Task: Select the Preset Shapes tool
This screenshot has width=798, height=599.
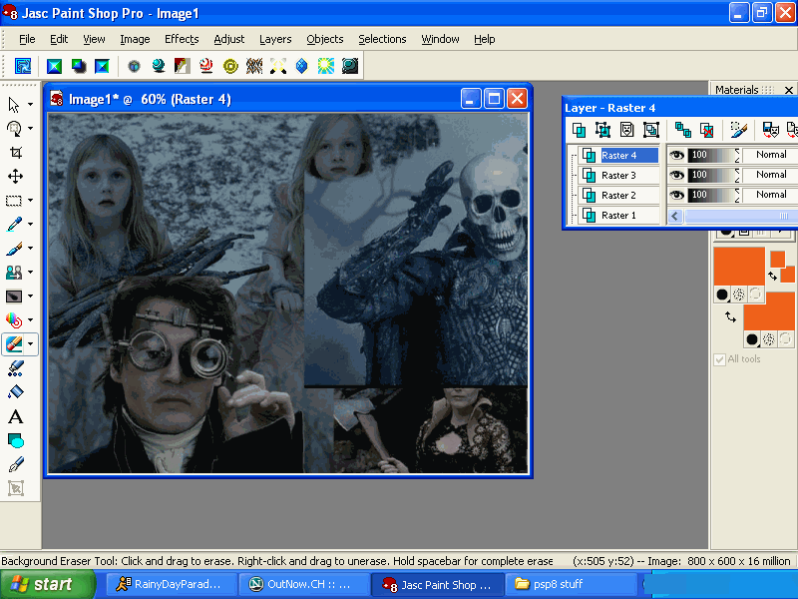Action: point(16,440)
